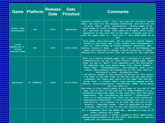Click the PS1 platform cell for Crash Bandicoot 2
The height and width of the screenshot is (123, 165).
coord(35,48)
